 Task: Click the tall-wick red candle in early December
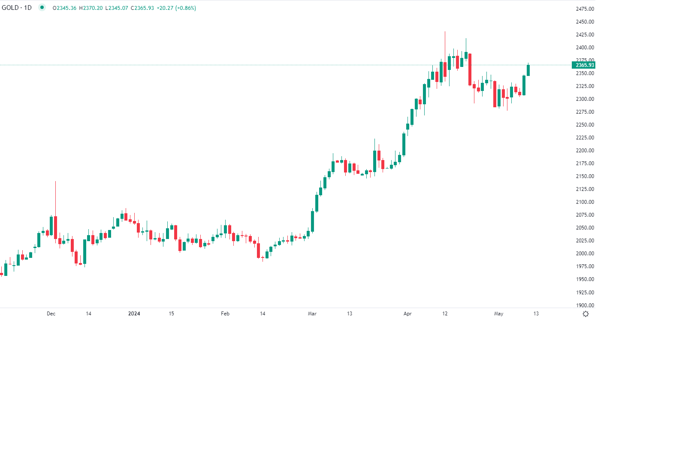(55, 227)
